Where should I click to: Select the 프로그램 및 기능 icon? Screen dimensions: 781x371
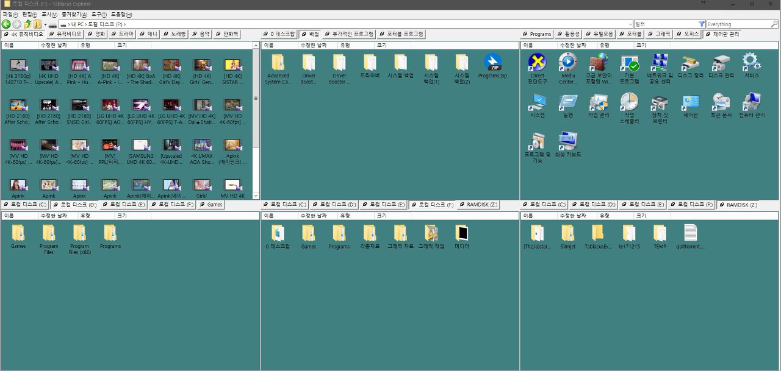pos(537,141)
